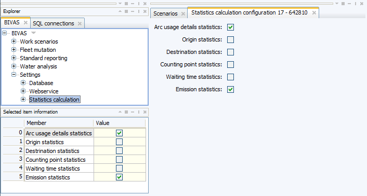Maximize Selected item information panel
The height and width of the screenshot is (196, 367).
coord(126,112)
